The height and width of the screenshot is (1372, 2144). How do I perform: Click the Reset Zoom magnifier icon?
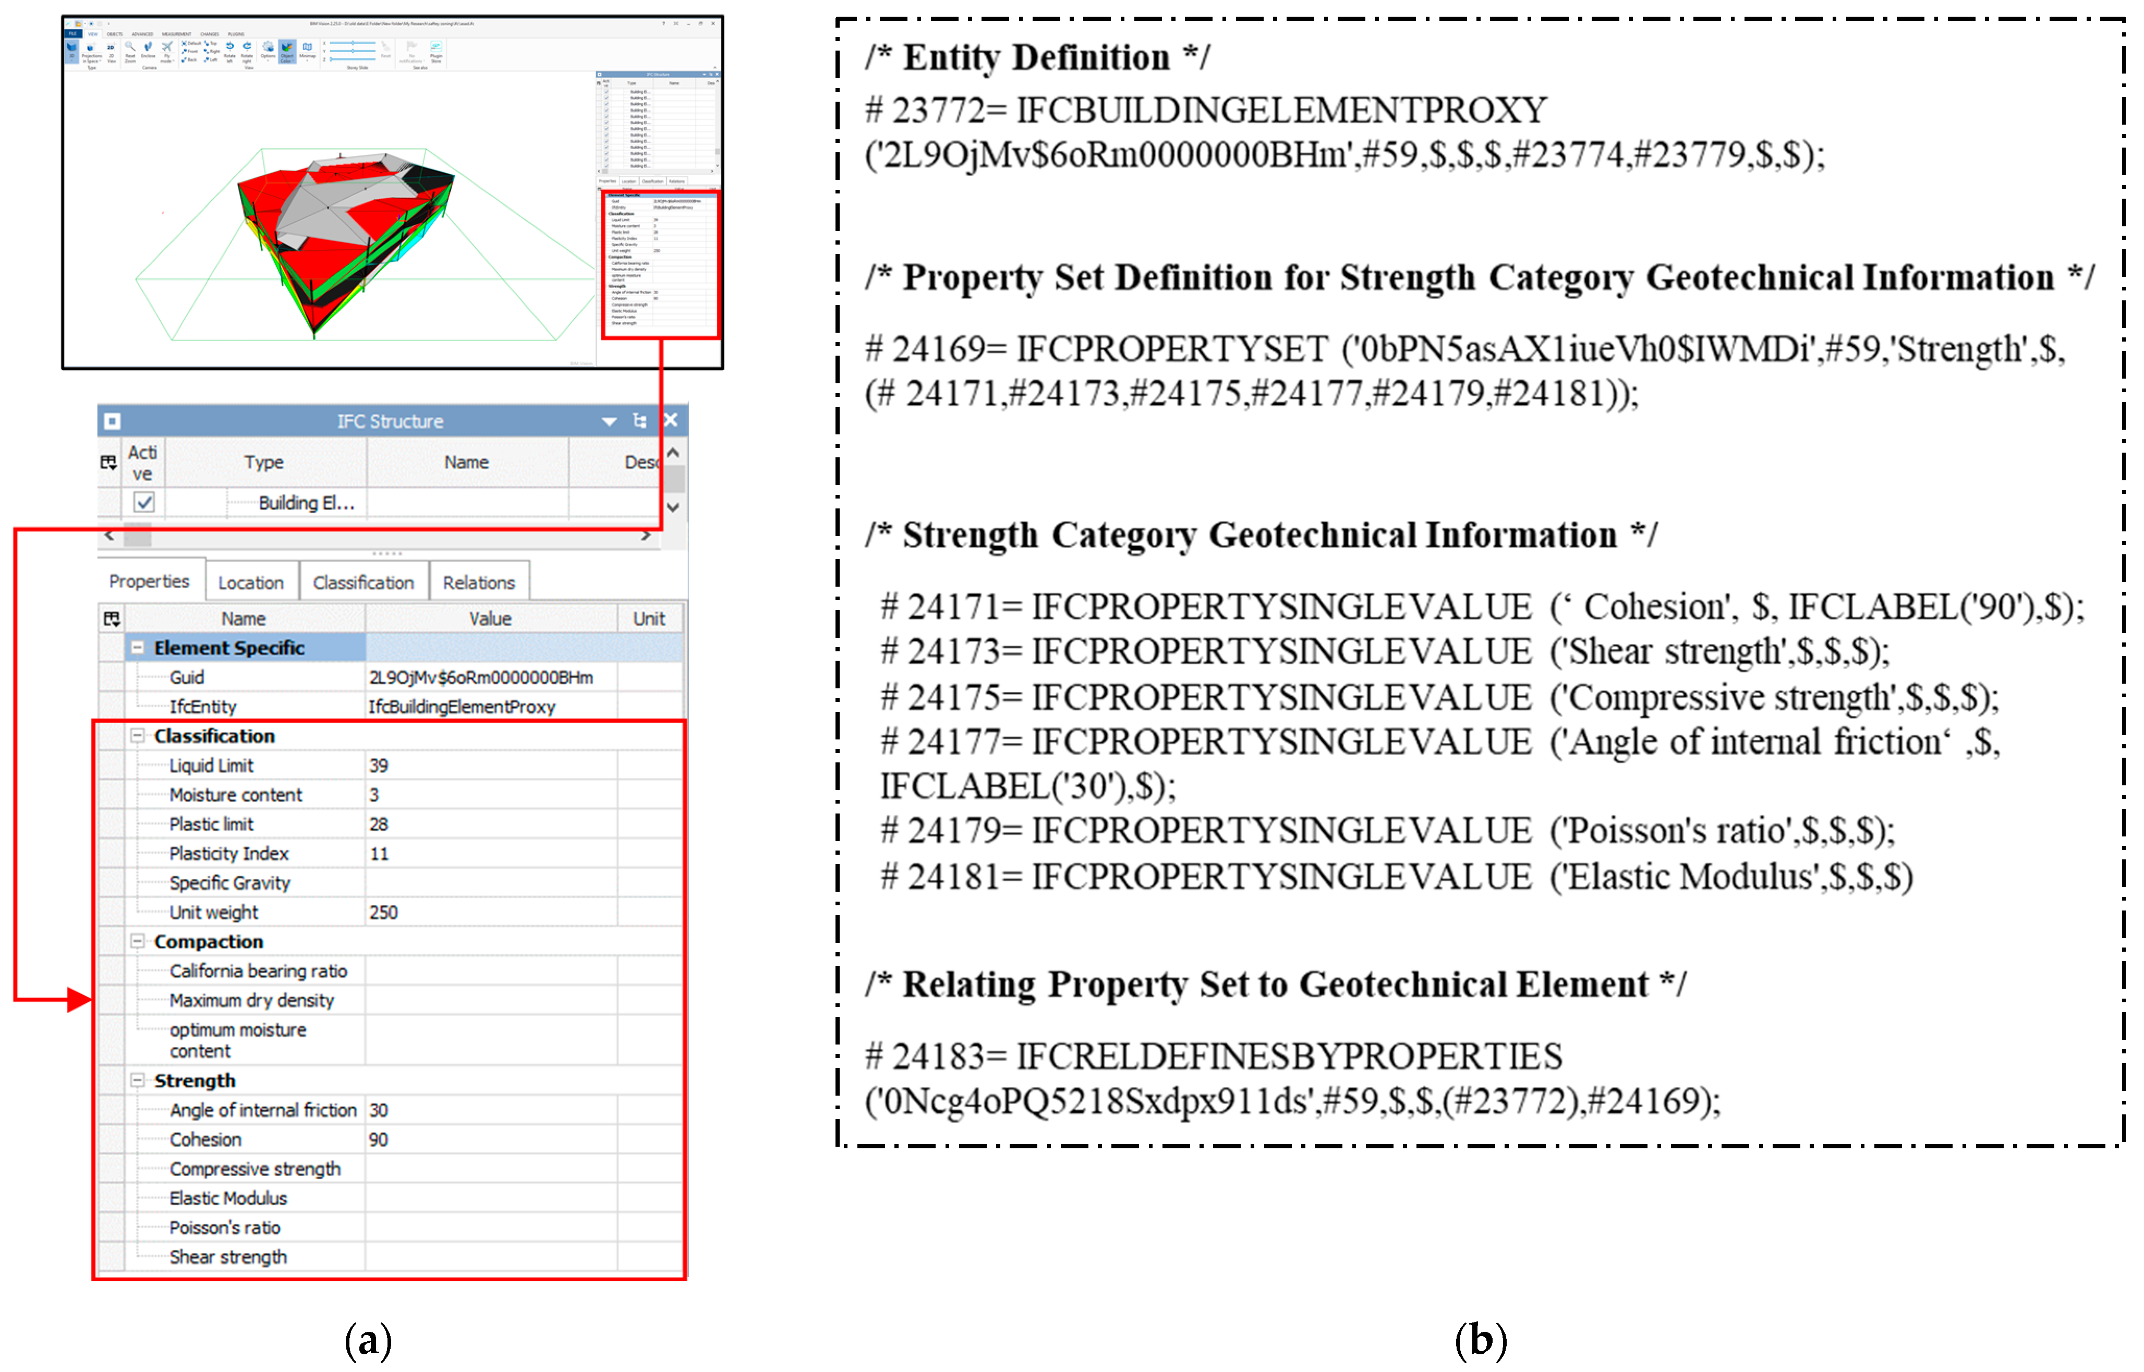(130, 46)
